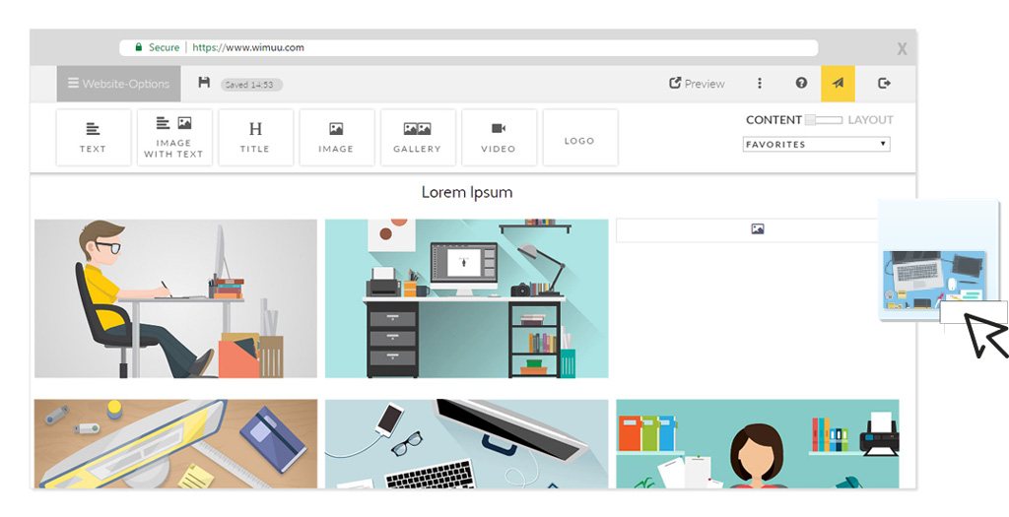This screenshot has height=517, width=1009.
Task: Click the Lorem Ipsum heading
Action: (467, 192)
